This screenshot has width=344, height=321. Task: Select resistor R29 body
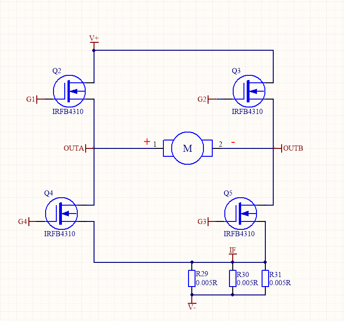click(191, 279)
